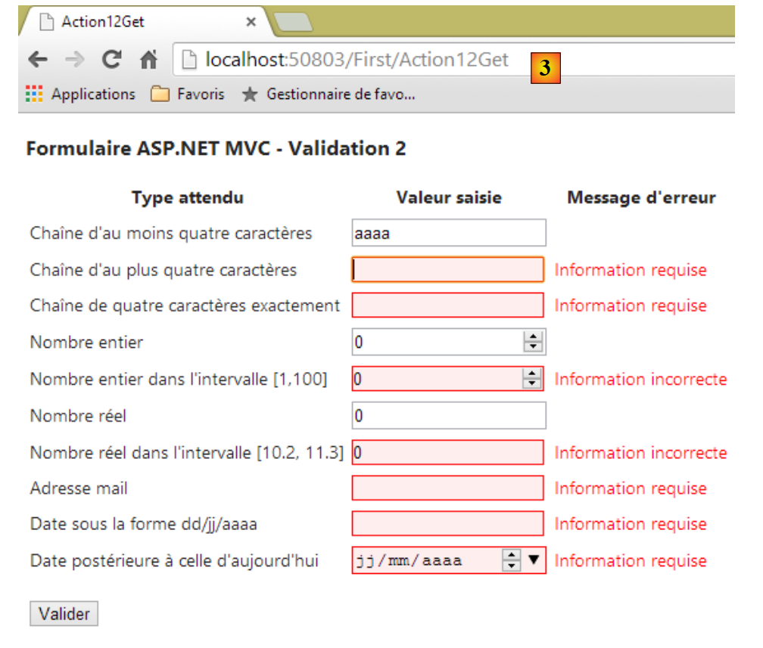Click the Nombre entier spinner arrows

(x=534, y=342)
